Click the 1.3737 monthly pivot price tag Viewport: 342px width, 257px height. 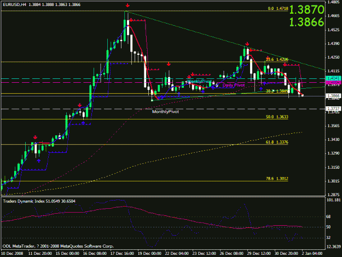tap(333, 108)
